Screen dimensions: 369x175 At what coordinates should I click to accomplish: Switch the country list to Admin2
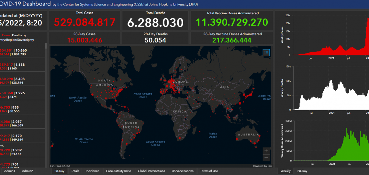point(28,171)
